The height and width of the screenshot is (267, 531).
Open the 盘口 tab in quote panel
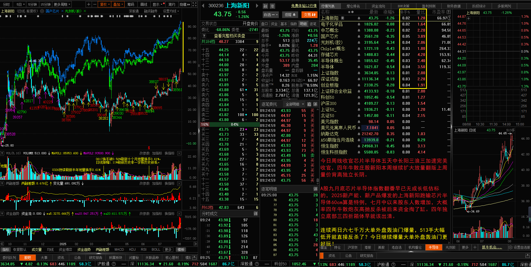264,24
